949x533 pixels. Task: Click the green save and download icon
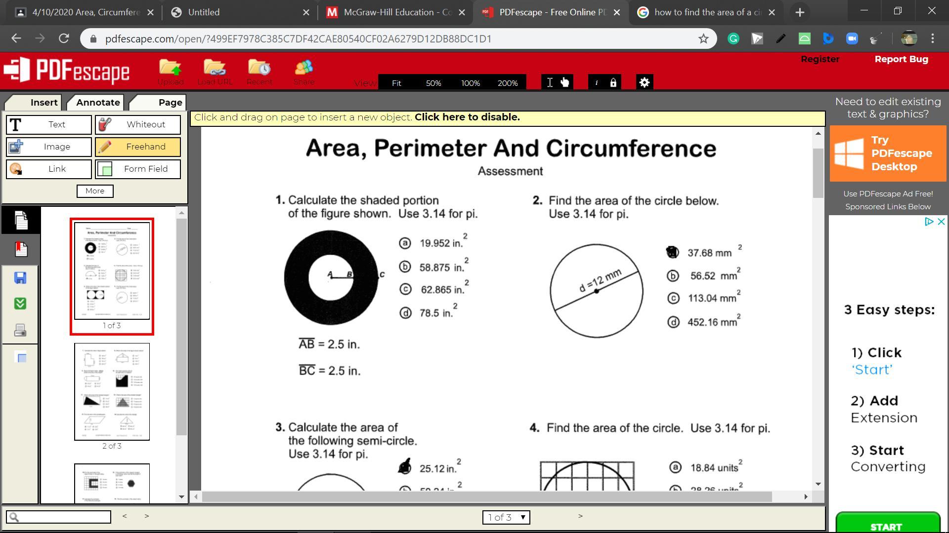coord(20,304)
